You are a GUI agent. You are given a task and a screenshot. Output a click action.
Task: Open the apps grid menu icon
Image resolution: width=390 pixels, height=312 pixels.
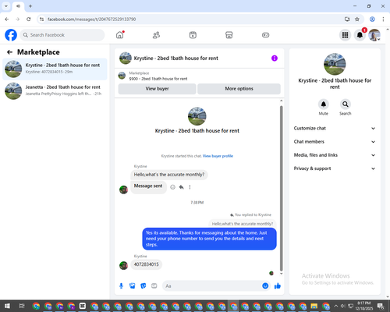coord(345,35)
